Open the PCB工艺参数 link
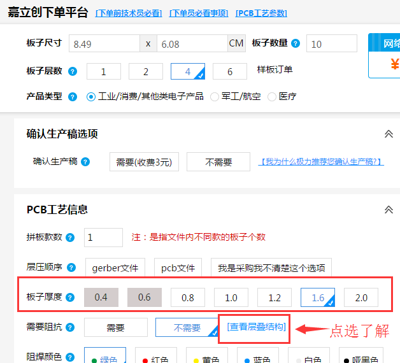The width and height of the screenshot is (400, 363). 261,13
